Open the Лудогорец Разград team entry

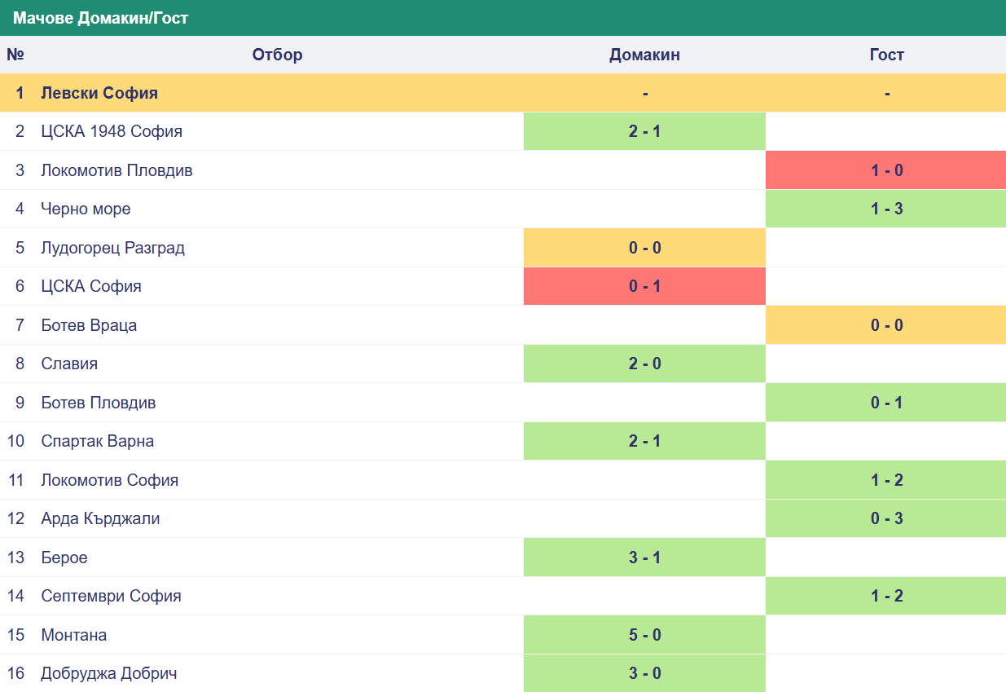click(x=113, y=248)
